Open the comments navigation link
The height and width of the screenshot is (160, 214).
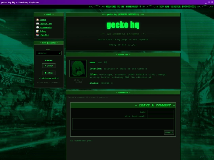46,27
